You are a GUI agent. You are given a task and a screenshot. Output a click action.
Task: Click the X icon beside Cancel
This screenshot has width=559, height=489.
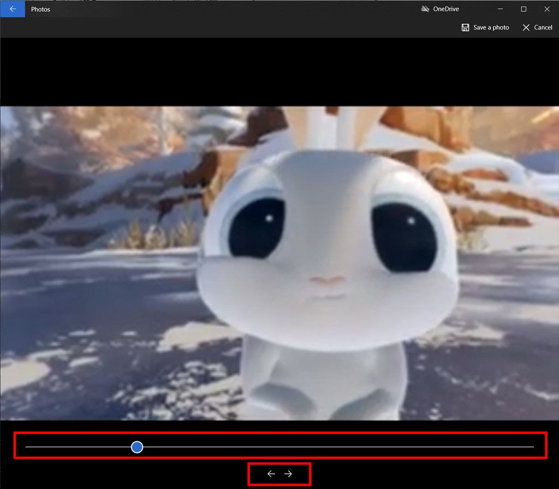point(526,27)
